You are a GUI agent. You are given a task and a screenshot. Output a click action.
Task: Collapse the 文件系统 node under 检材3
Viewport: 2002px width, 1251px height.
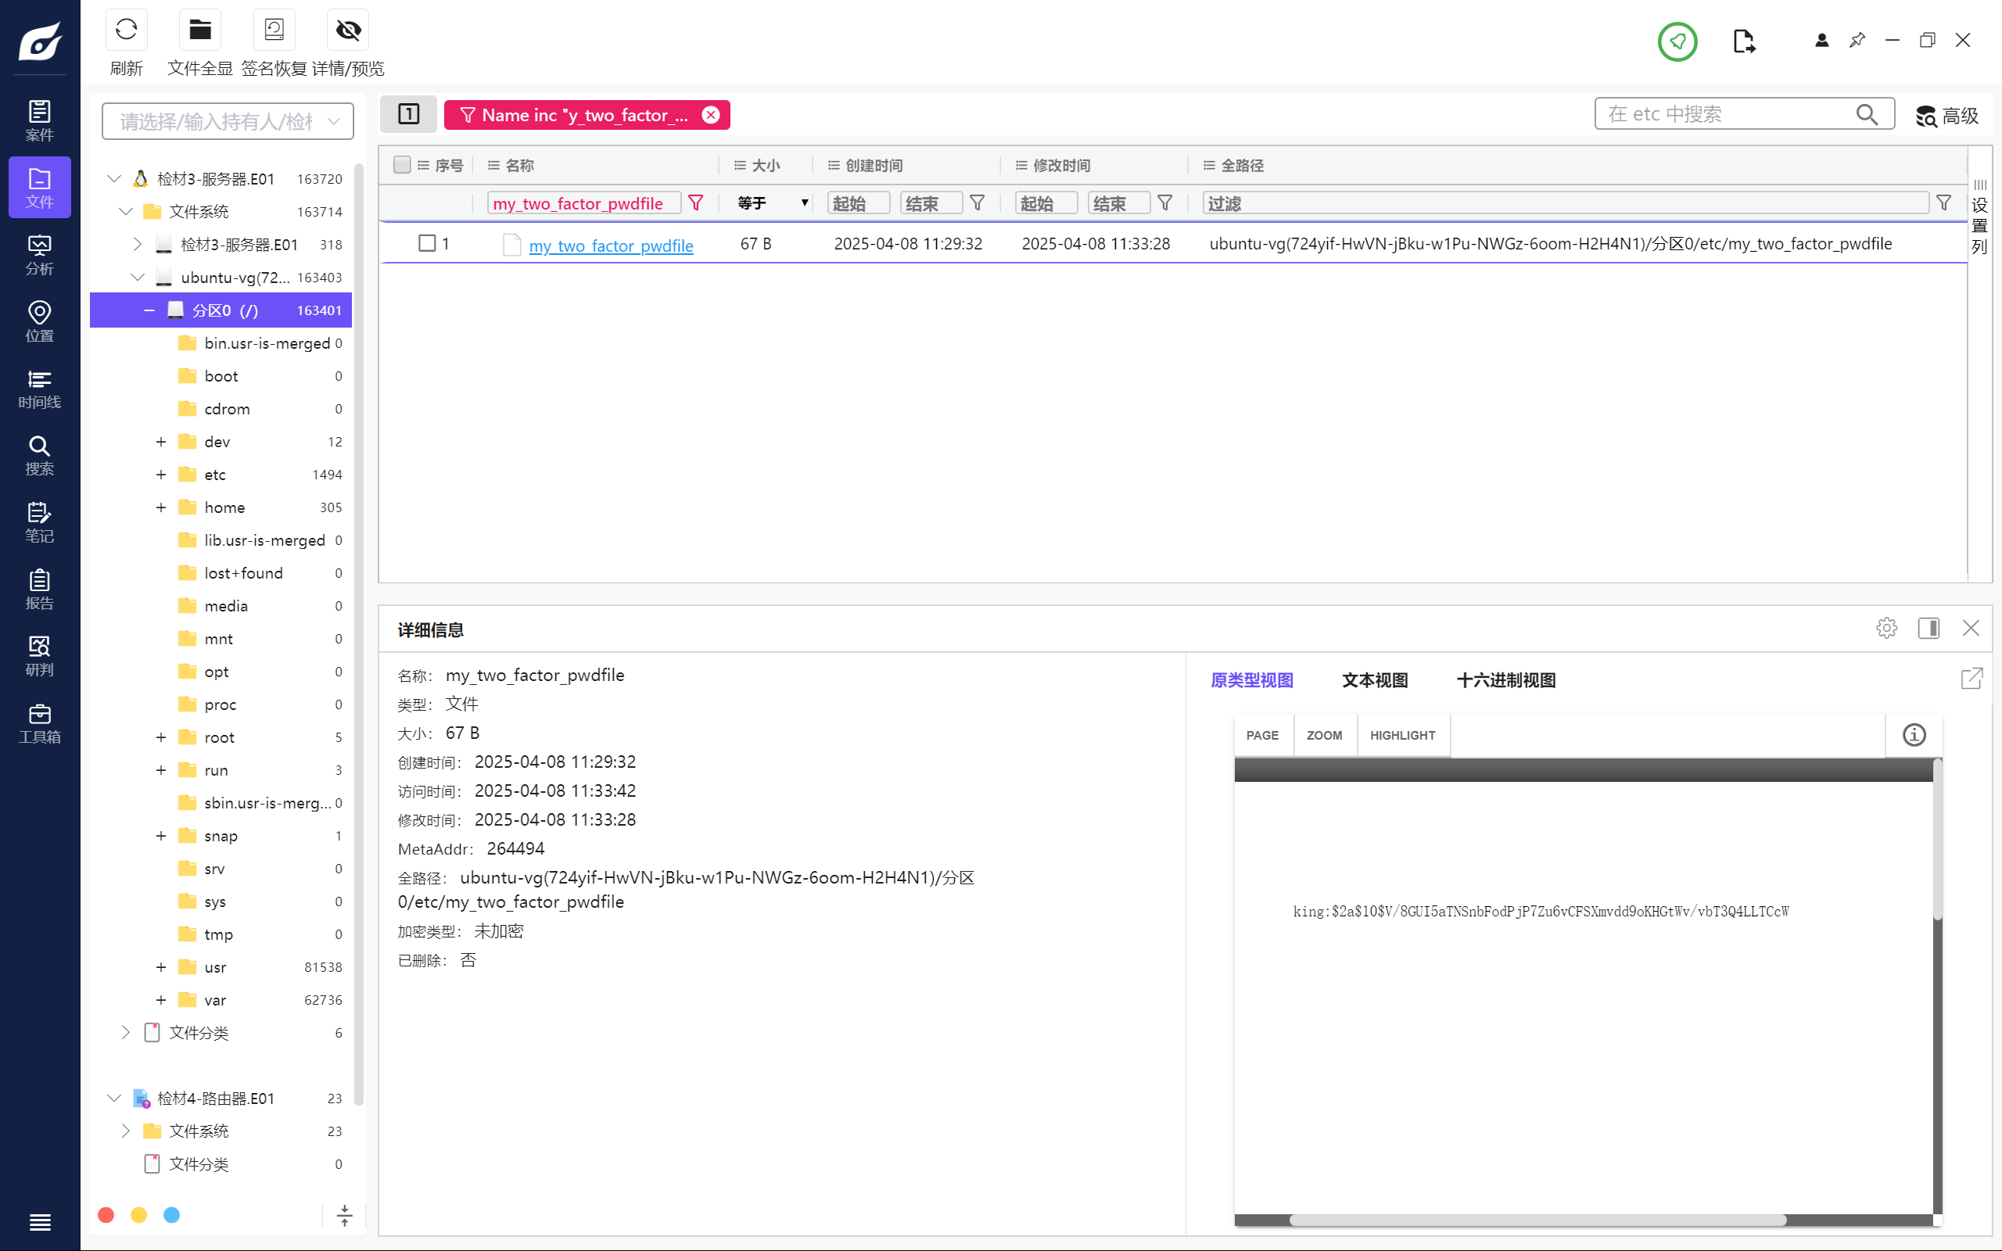(x=126, y=212)
